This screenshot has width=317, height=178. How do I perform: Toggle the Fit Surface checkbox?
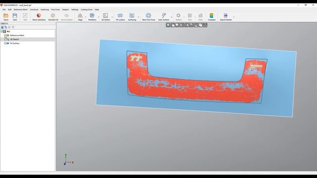click(5, 43)
